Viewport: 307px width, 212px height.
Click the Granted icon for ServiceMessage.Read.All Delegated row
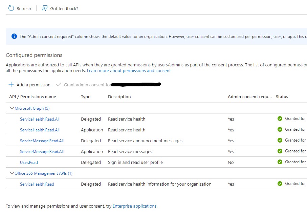coord(280,140)
